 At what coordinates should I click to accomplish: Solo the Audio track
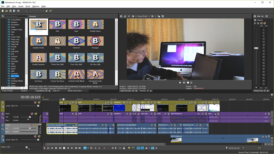(36, 125)
